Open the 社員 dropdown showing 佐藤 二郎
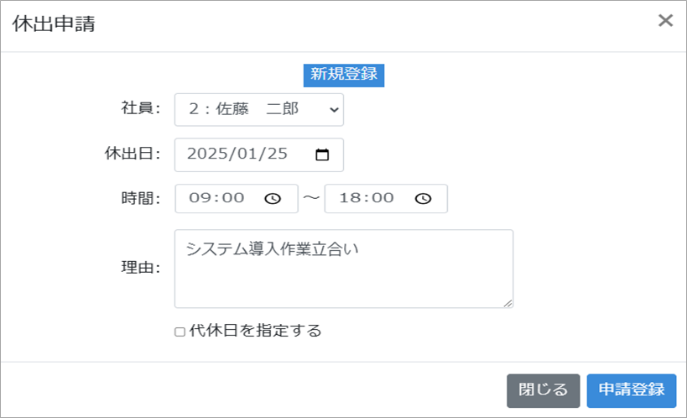 [258, 109]
